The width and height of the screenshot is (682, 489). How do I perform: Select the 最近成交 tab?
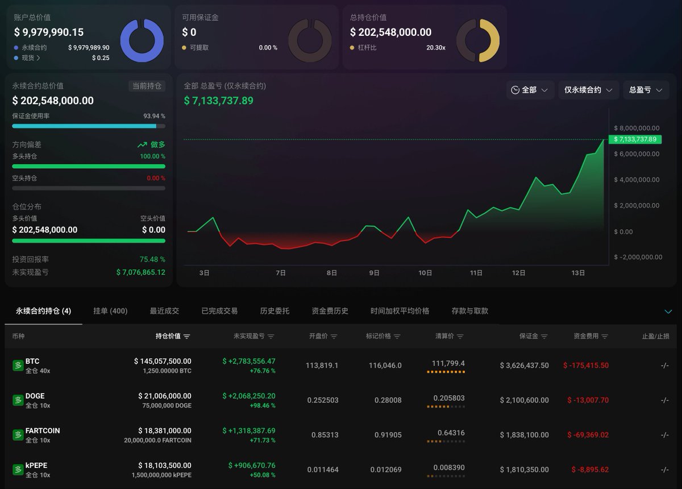164,311
